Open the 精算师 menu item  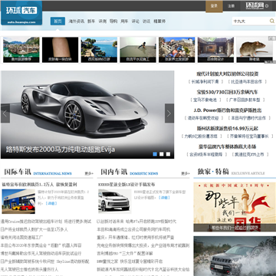pos(159,21)
